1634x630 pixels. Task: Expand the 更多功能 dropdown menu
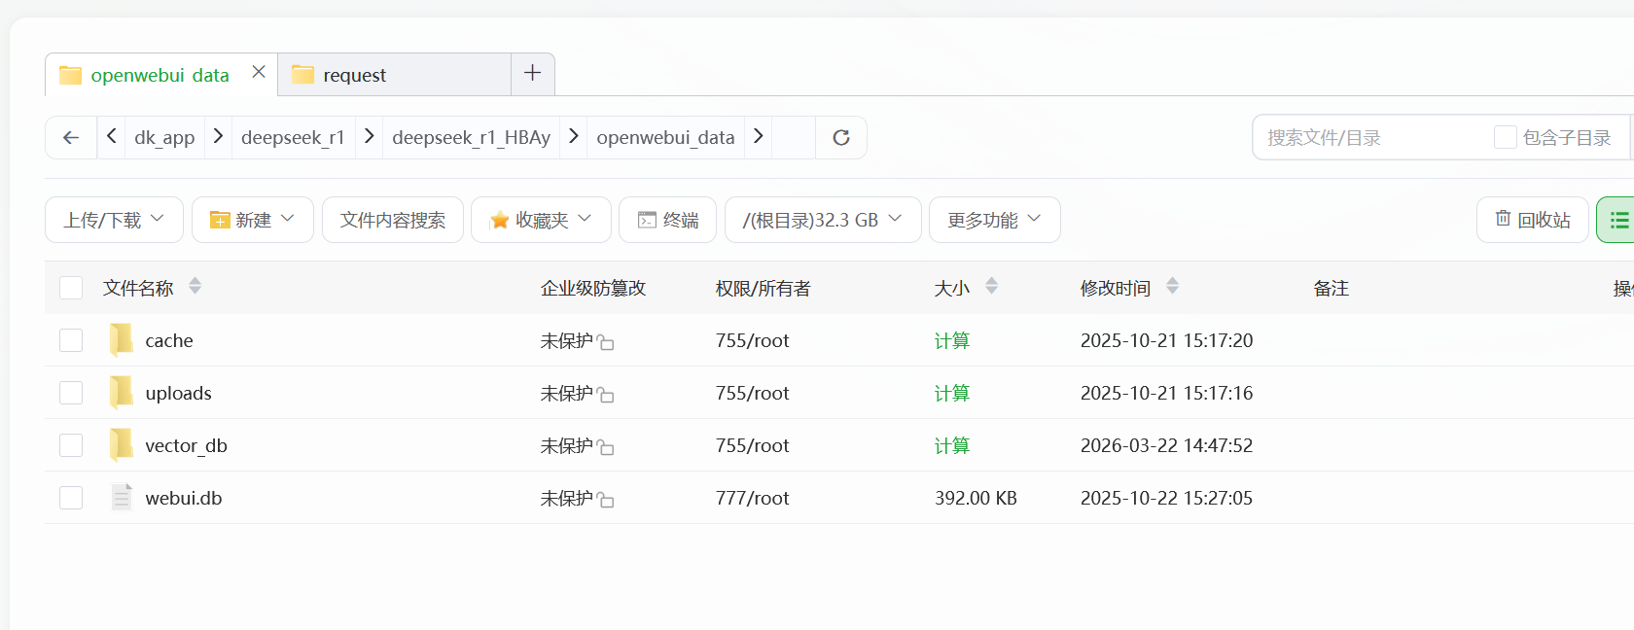(994, 220)
